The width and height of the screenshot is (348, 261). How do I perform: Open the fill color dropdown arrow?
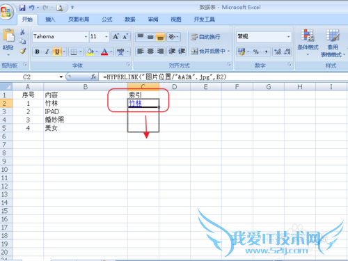[97, 52]
